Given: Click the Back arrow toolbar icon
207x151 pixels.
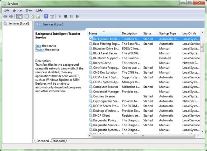Looking at the screenshot, I should pos(5,17).
